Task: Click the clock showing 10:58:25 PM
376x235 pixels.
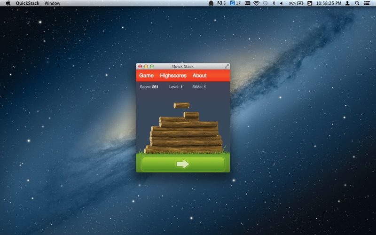Action: point(329,3)
